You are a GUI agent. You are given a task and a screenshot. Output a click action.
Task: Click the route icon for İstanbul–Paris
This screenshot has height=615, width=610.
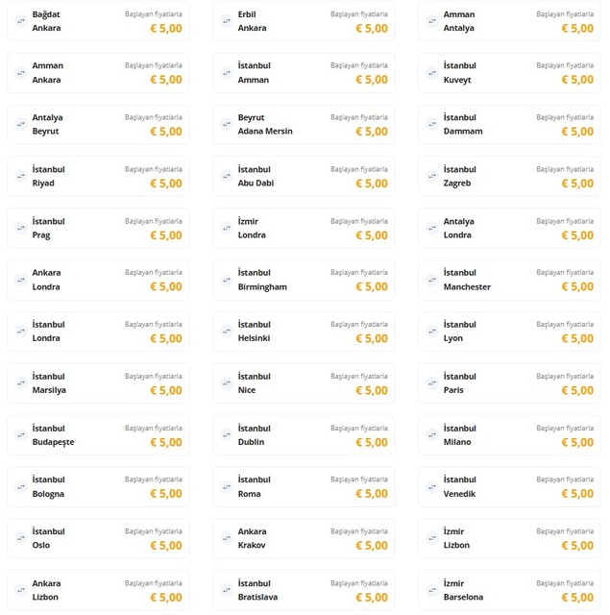[432, 383]
